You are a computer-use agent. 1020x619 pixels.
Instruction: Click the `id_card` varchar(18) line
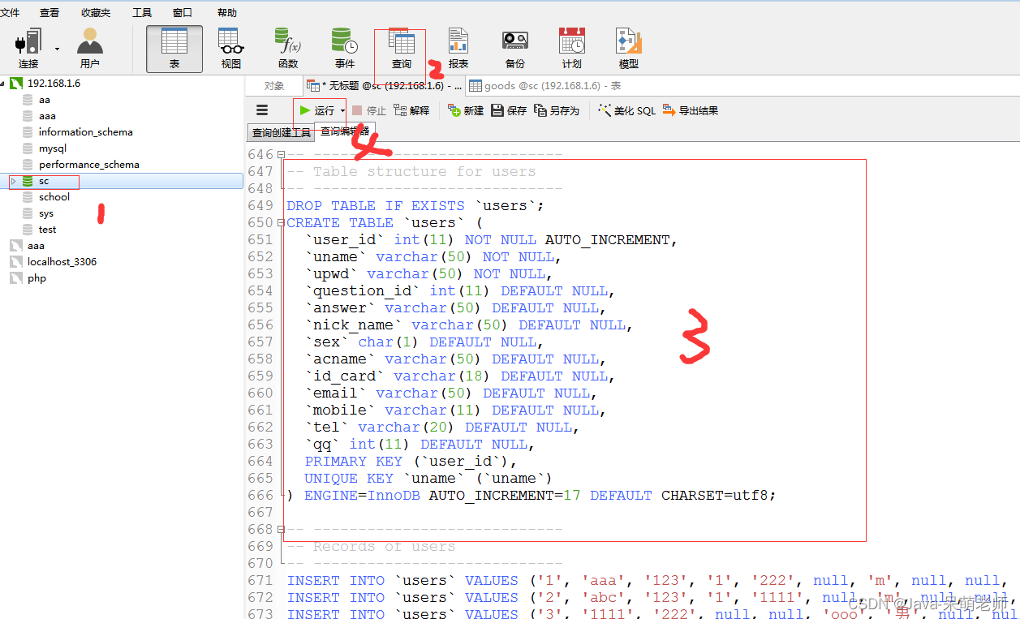click(460, 376)
